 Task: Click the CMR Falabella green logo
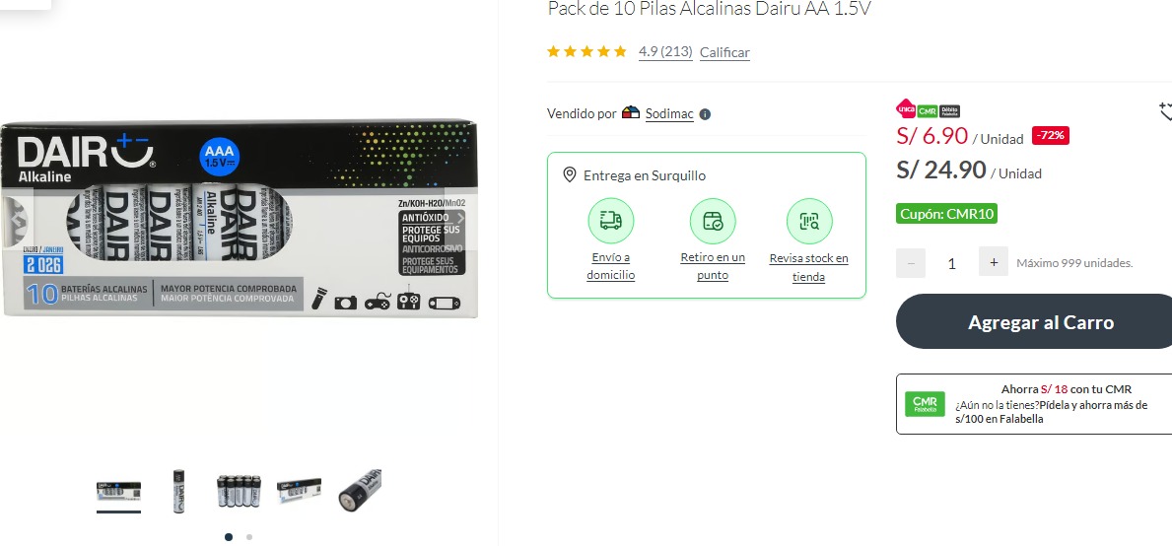[925, 404]
